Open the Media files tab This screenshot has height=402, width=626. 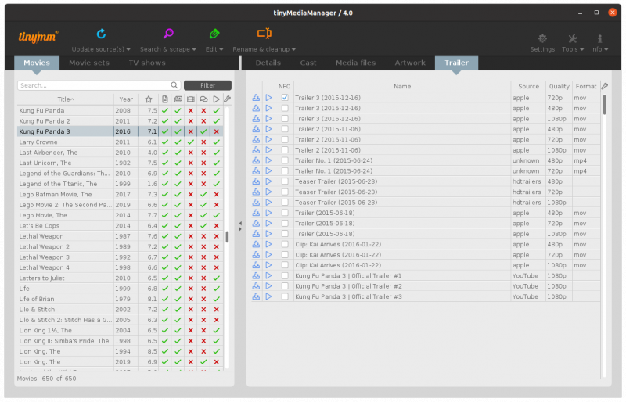(x=356, y=63)
